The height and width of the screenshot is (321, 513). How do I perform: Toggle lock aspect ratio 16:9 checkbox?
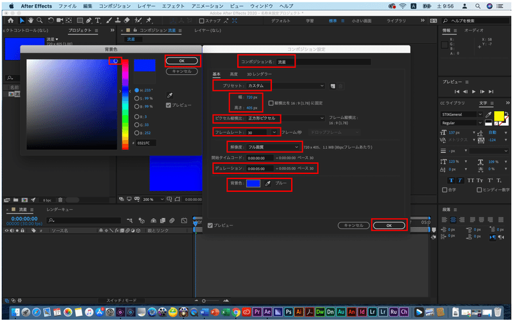coord(271,103)
